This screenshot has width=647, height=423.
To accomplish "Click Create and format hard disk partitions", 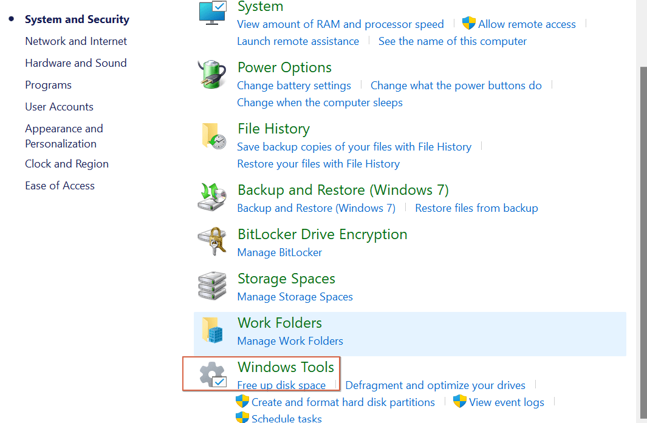I will point(343,402).
